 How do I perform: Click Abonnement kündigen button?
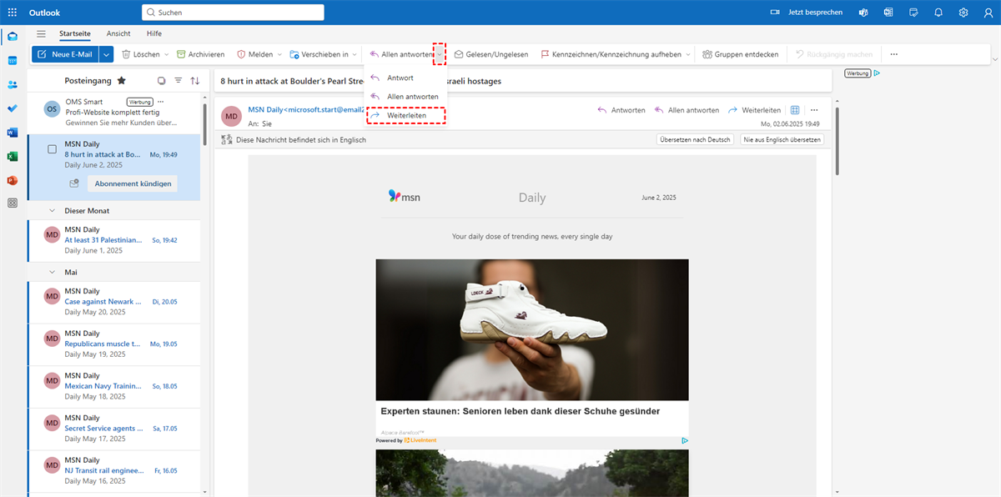133,183
